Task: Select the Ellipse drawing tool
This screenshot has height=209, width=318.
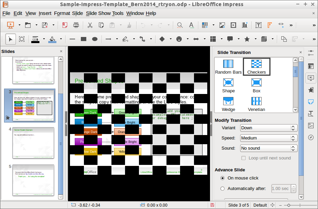Action: coord(95,39)
